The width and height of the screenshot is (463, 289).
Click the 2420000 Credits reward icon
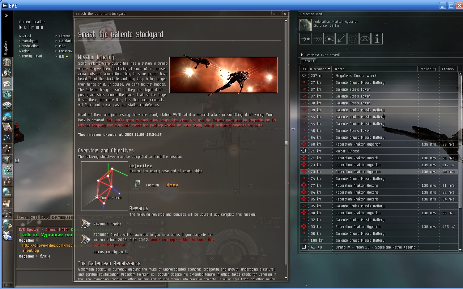click(85, 224)
